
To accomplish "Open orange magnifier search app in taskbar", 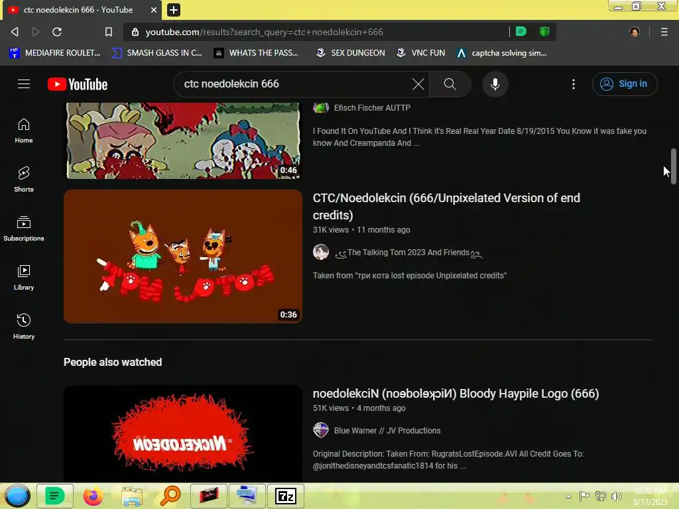I will point(170,496).
